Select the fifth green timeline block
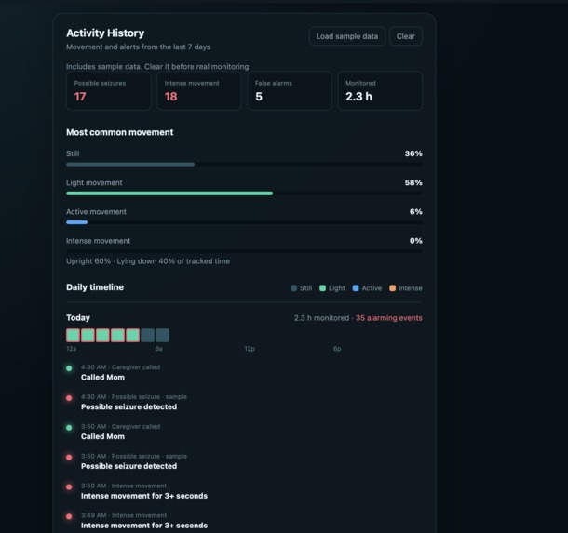 coord(132,336)
